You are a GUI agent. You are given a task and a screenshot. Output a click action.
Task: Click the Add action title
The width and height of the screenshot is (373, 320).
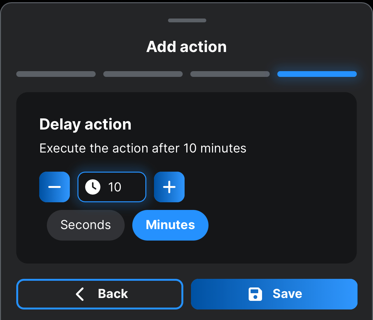point(186,47)
